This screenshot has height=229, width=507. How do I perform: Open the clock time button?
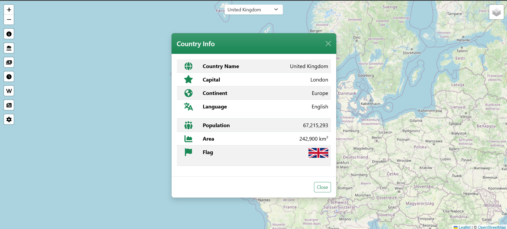click(x=9, y=77)
